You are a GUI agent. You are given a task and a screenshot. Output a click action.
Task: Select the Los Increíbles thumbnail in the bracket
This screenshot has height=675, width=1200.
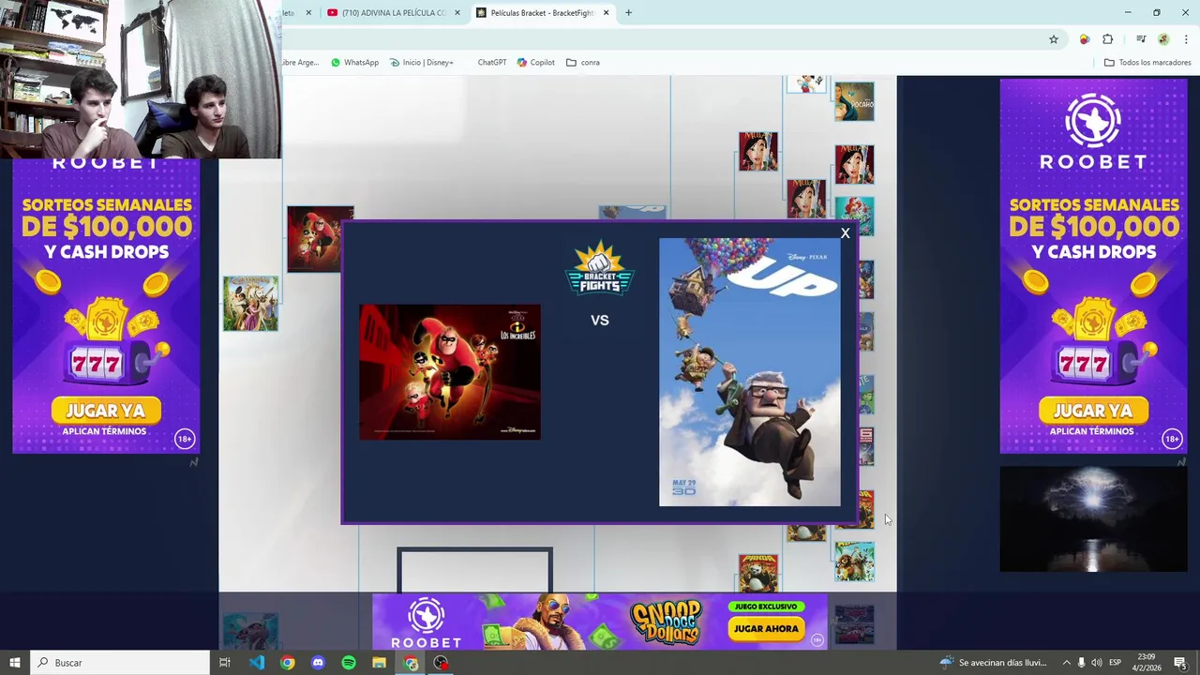(x=321, y=239)
